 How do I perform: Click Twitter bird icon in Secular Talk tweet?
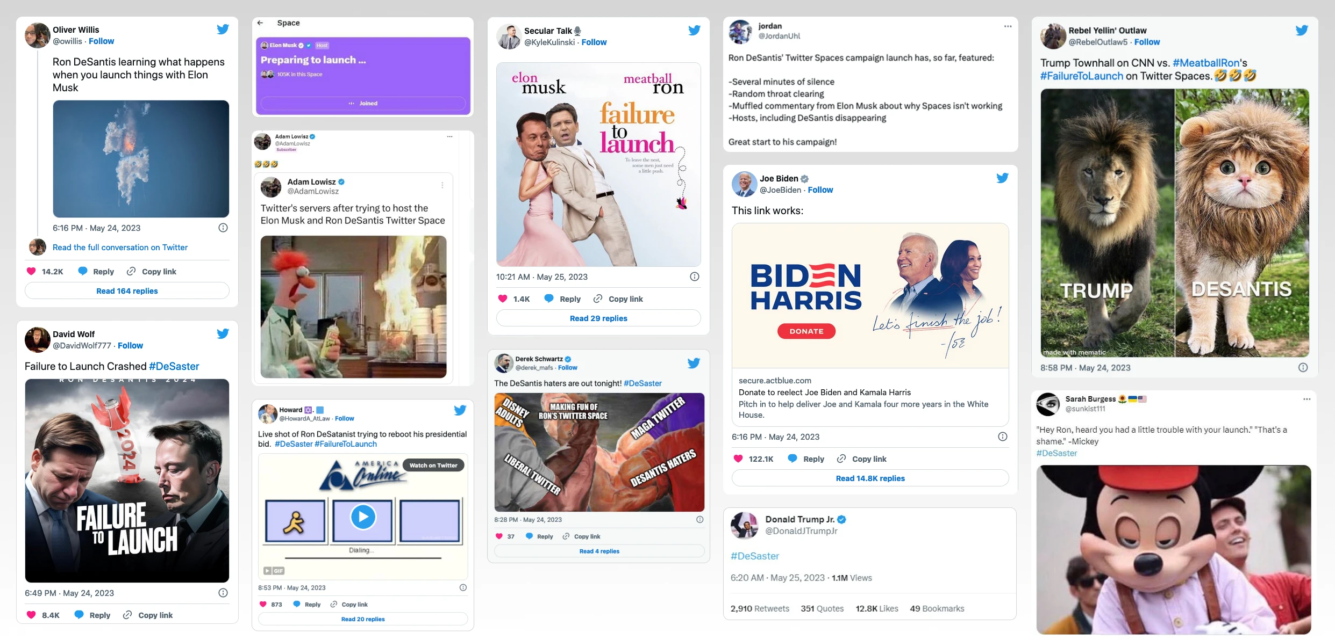694,30
